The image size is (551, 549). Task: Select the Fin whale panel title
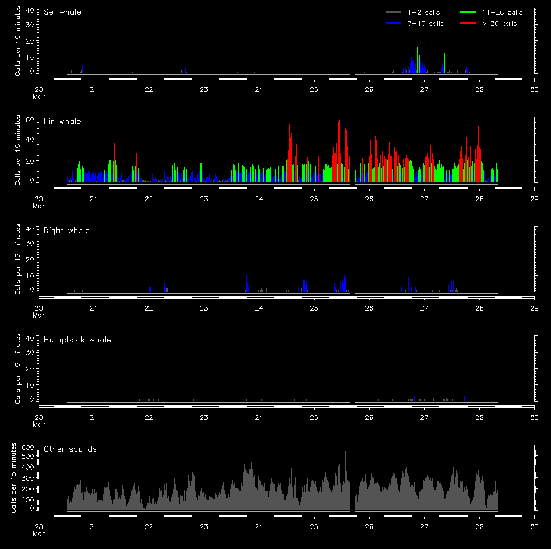tap(62, 121)
